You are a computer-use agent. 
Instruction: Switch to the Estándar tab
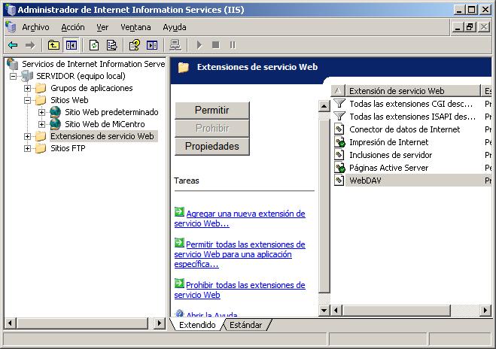coord(245,325)
